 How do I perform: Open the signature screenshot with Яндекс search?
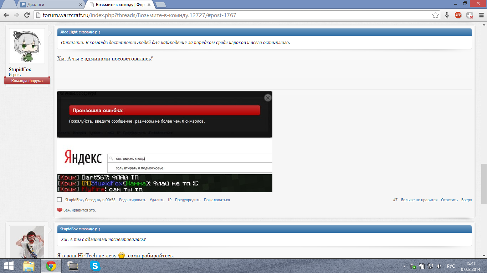pos(165,142)
